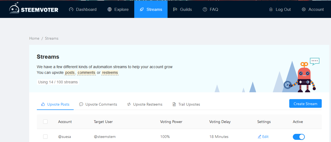Click the Target User column header
Viewport: 331px width, 142px height.
(103, 122)
